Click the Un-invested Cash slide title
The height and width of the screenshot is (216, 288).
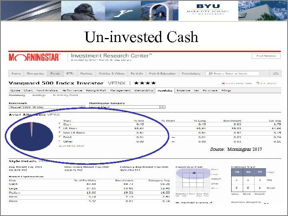point(142,37)
